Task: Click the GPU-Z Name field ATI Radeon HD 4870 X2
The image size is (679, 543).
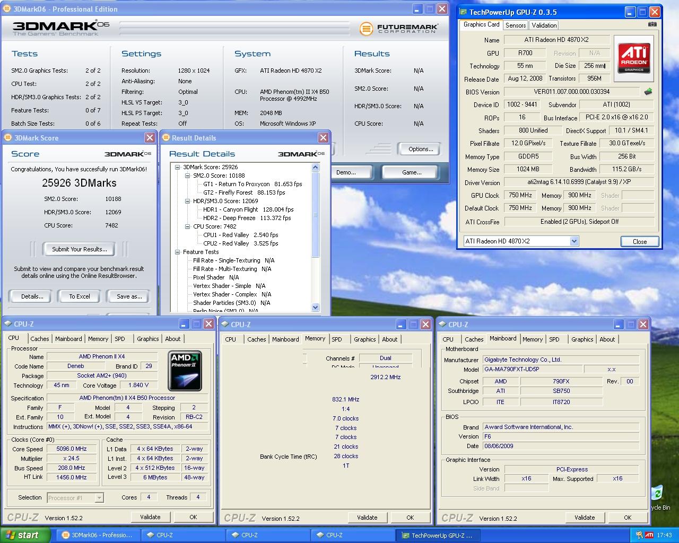Action: tap(556, 40)
